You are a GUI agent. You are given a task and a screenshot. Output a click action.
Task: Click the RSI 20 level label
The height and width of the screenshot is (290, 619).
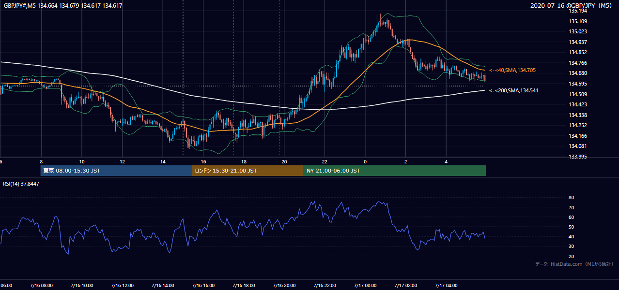tap(571, 256)
